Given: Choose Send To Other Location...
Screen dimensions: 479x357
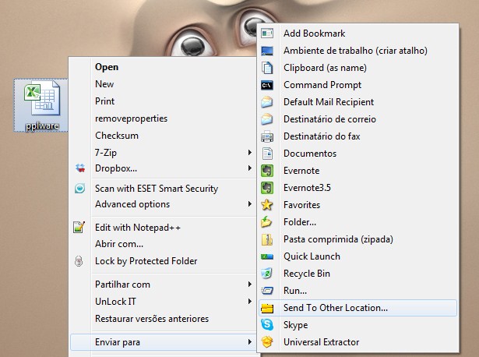Looking at the screenshot, I should [357, 308].
